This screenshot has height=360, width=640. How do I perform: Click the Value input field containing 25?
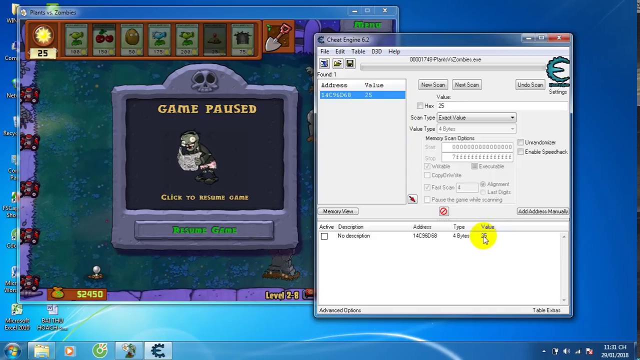pos(502,106)
